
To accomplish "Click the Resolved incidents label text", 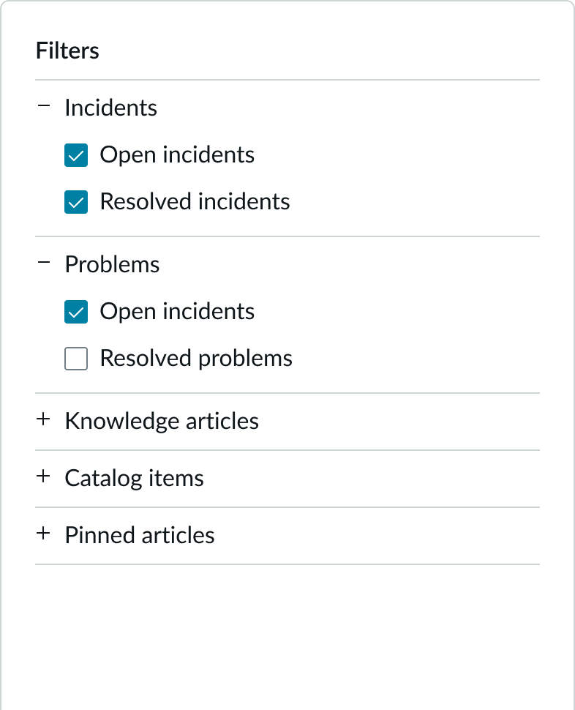I will (x=195, y=202).
